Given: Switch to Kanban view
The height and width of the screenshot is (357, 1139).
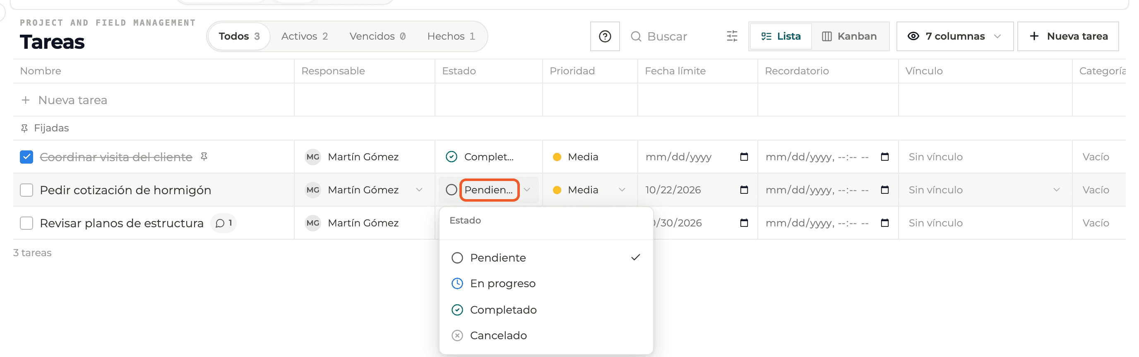Looking at the screenshot, I should point(849,36).
